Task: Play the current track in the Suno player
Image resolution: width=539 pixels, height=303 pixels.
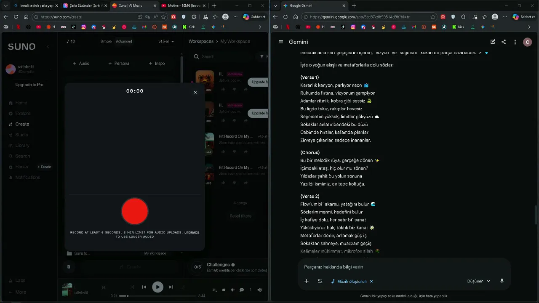Action: click(x=157, y=287)
